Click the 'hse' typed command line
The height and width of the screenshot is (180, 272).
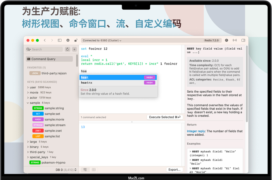(84, 71)
